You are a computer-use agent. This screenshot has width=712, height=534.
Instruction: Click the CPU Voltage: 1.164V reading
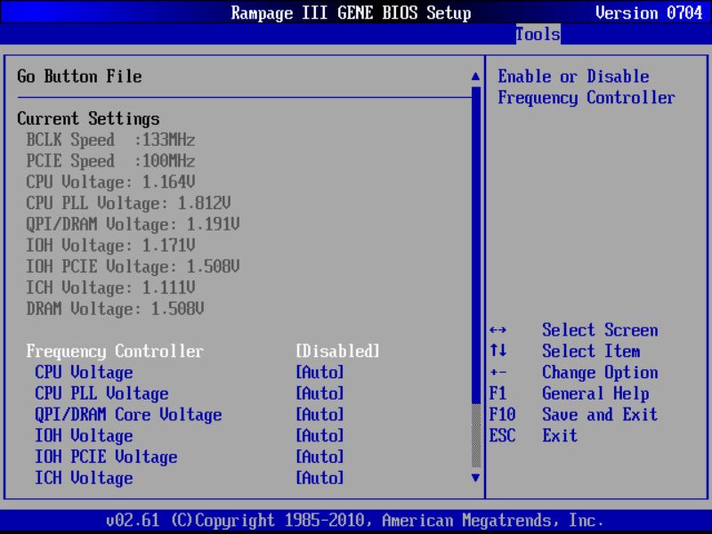pyautogui.click(x=110, y=182)
